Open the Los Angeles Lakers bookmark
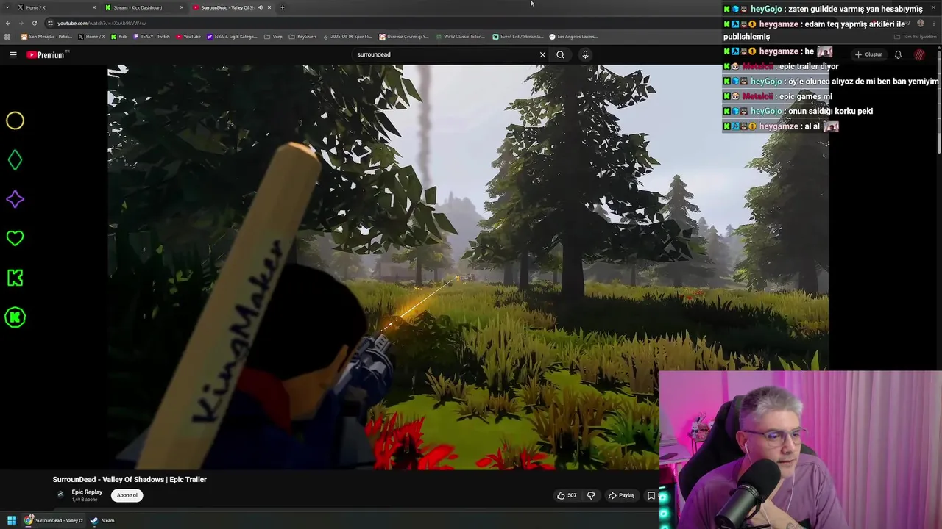 (573, 37)
